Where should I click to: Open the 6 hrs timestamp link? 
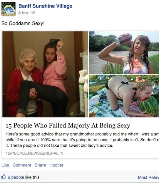(x=23, y=13)
